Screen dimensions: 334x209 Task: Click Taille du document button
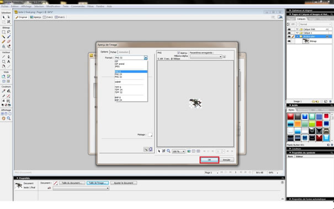click(72, 183)
